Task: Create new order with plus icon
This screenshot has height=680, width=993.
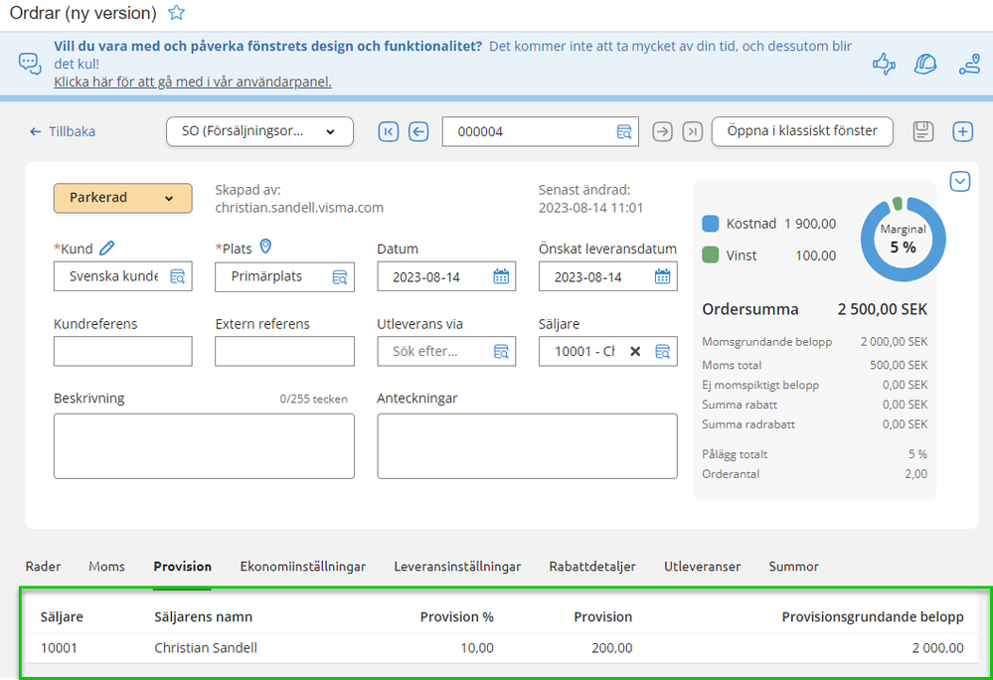Action: pos(962,131)
